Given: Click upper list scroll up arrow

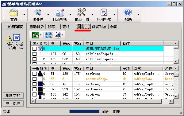Looking at the screenshot, I should click(176, 44).
